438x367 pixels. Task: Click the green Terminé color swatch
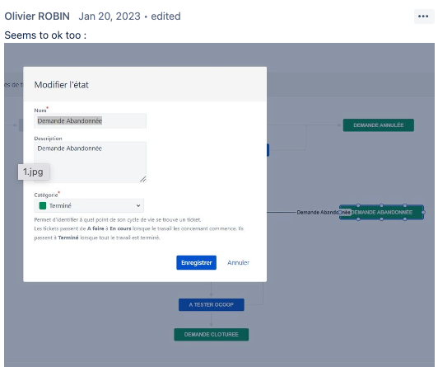coord(43,206)
